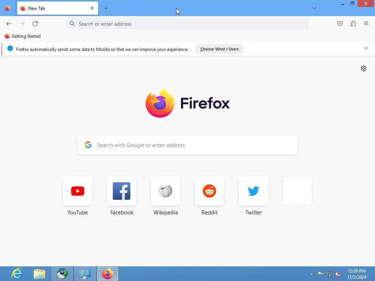Expand the list all tabs chevron

pyautogui.click(x=314, y=8)
